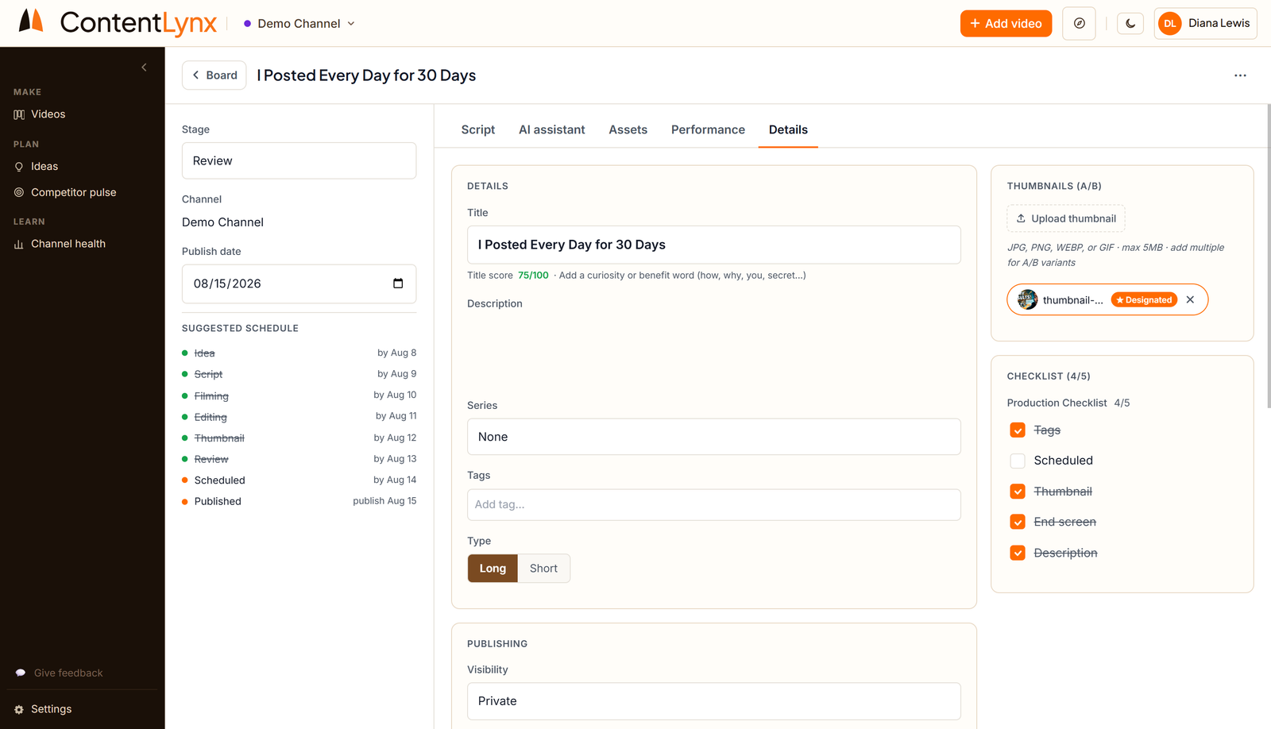Click the thumbnail preview image
Screen dimensions: 1271x729
1027,300
